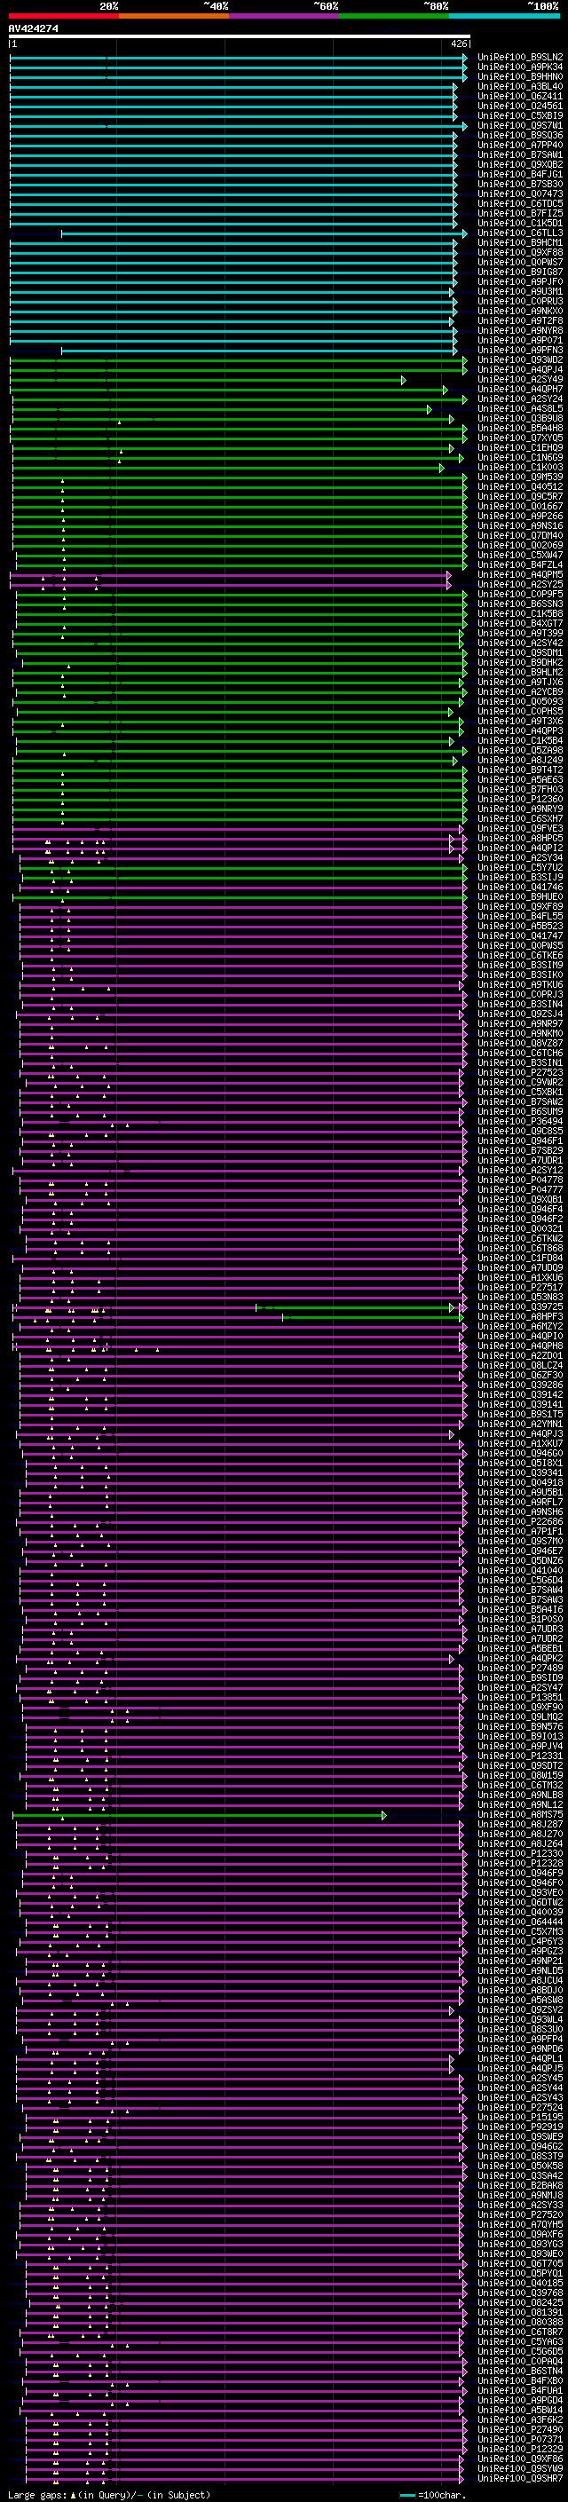Select the AV424274 query label
568x2502 pixels.
tap(33, 28)
